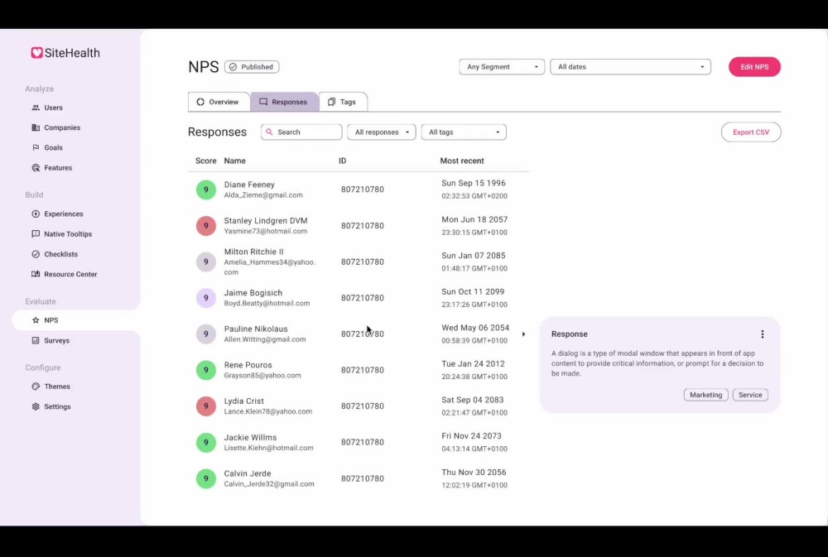This screenshot has width=828, height=557.
Task: Open the All dates dropdown
Action: point(630,66)
